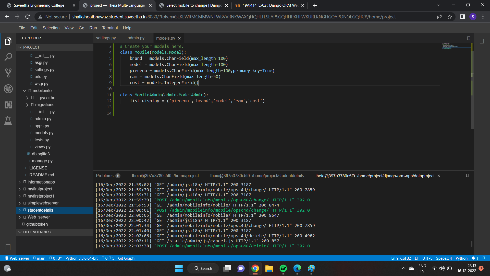Click Git Graph in status bar
The height and width of the screenshot is (276, 490).
(126, 258)
